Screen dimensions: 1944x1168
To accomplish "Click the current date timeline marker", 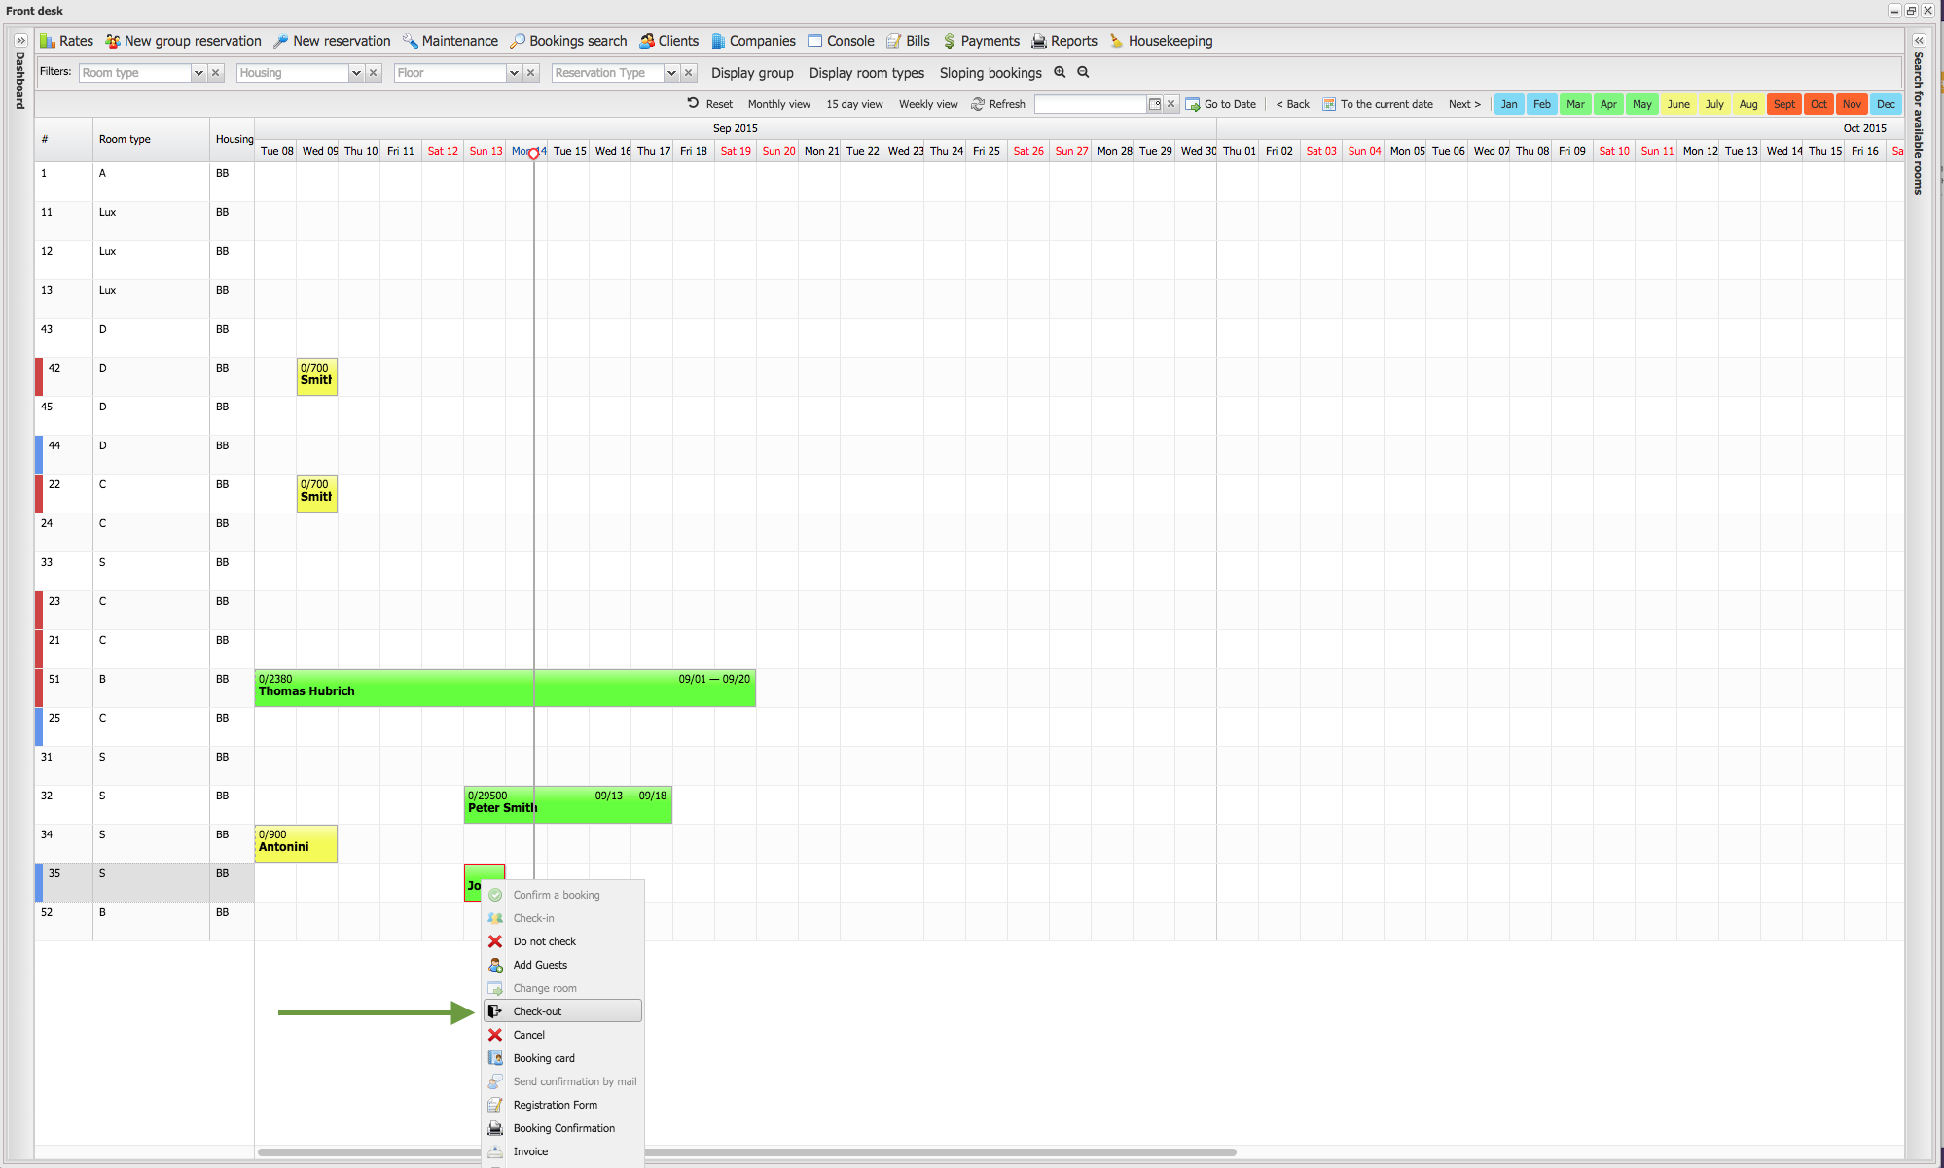I will (x=533, y=154).
